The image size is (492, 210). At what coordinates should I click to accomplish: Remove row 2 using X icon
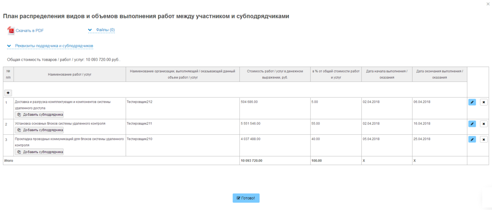483,124
